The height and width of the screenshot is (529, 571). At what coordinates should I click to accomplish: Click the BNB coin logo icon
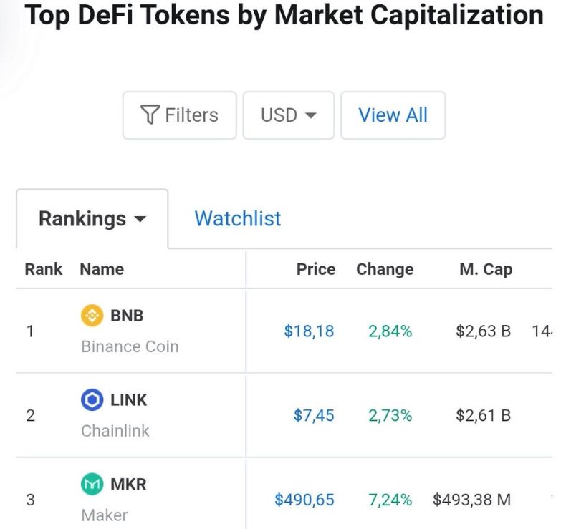click(92, 315)
